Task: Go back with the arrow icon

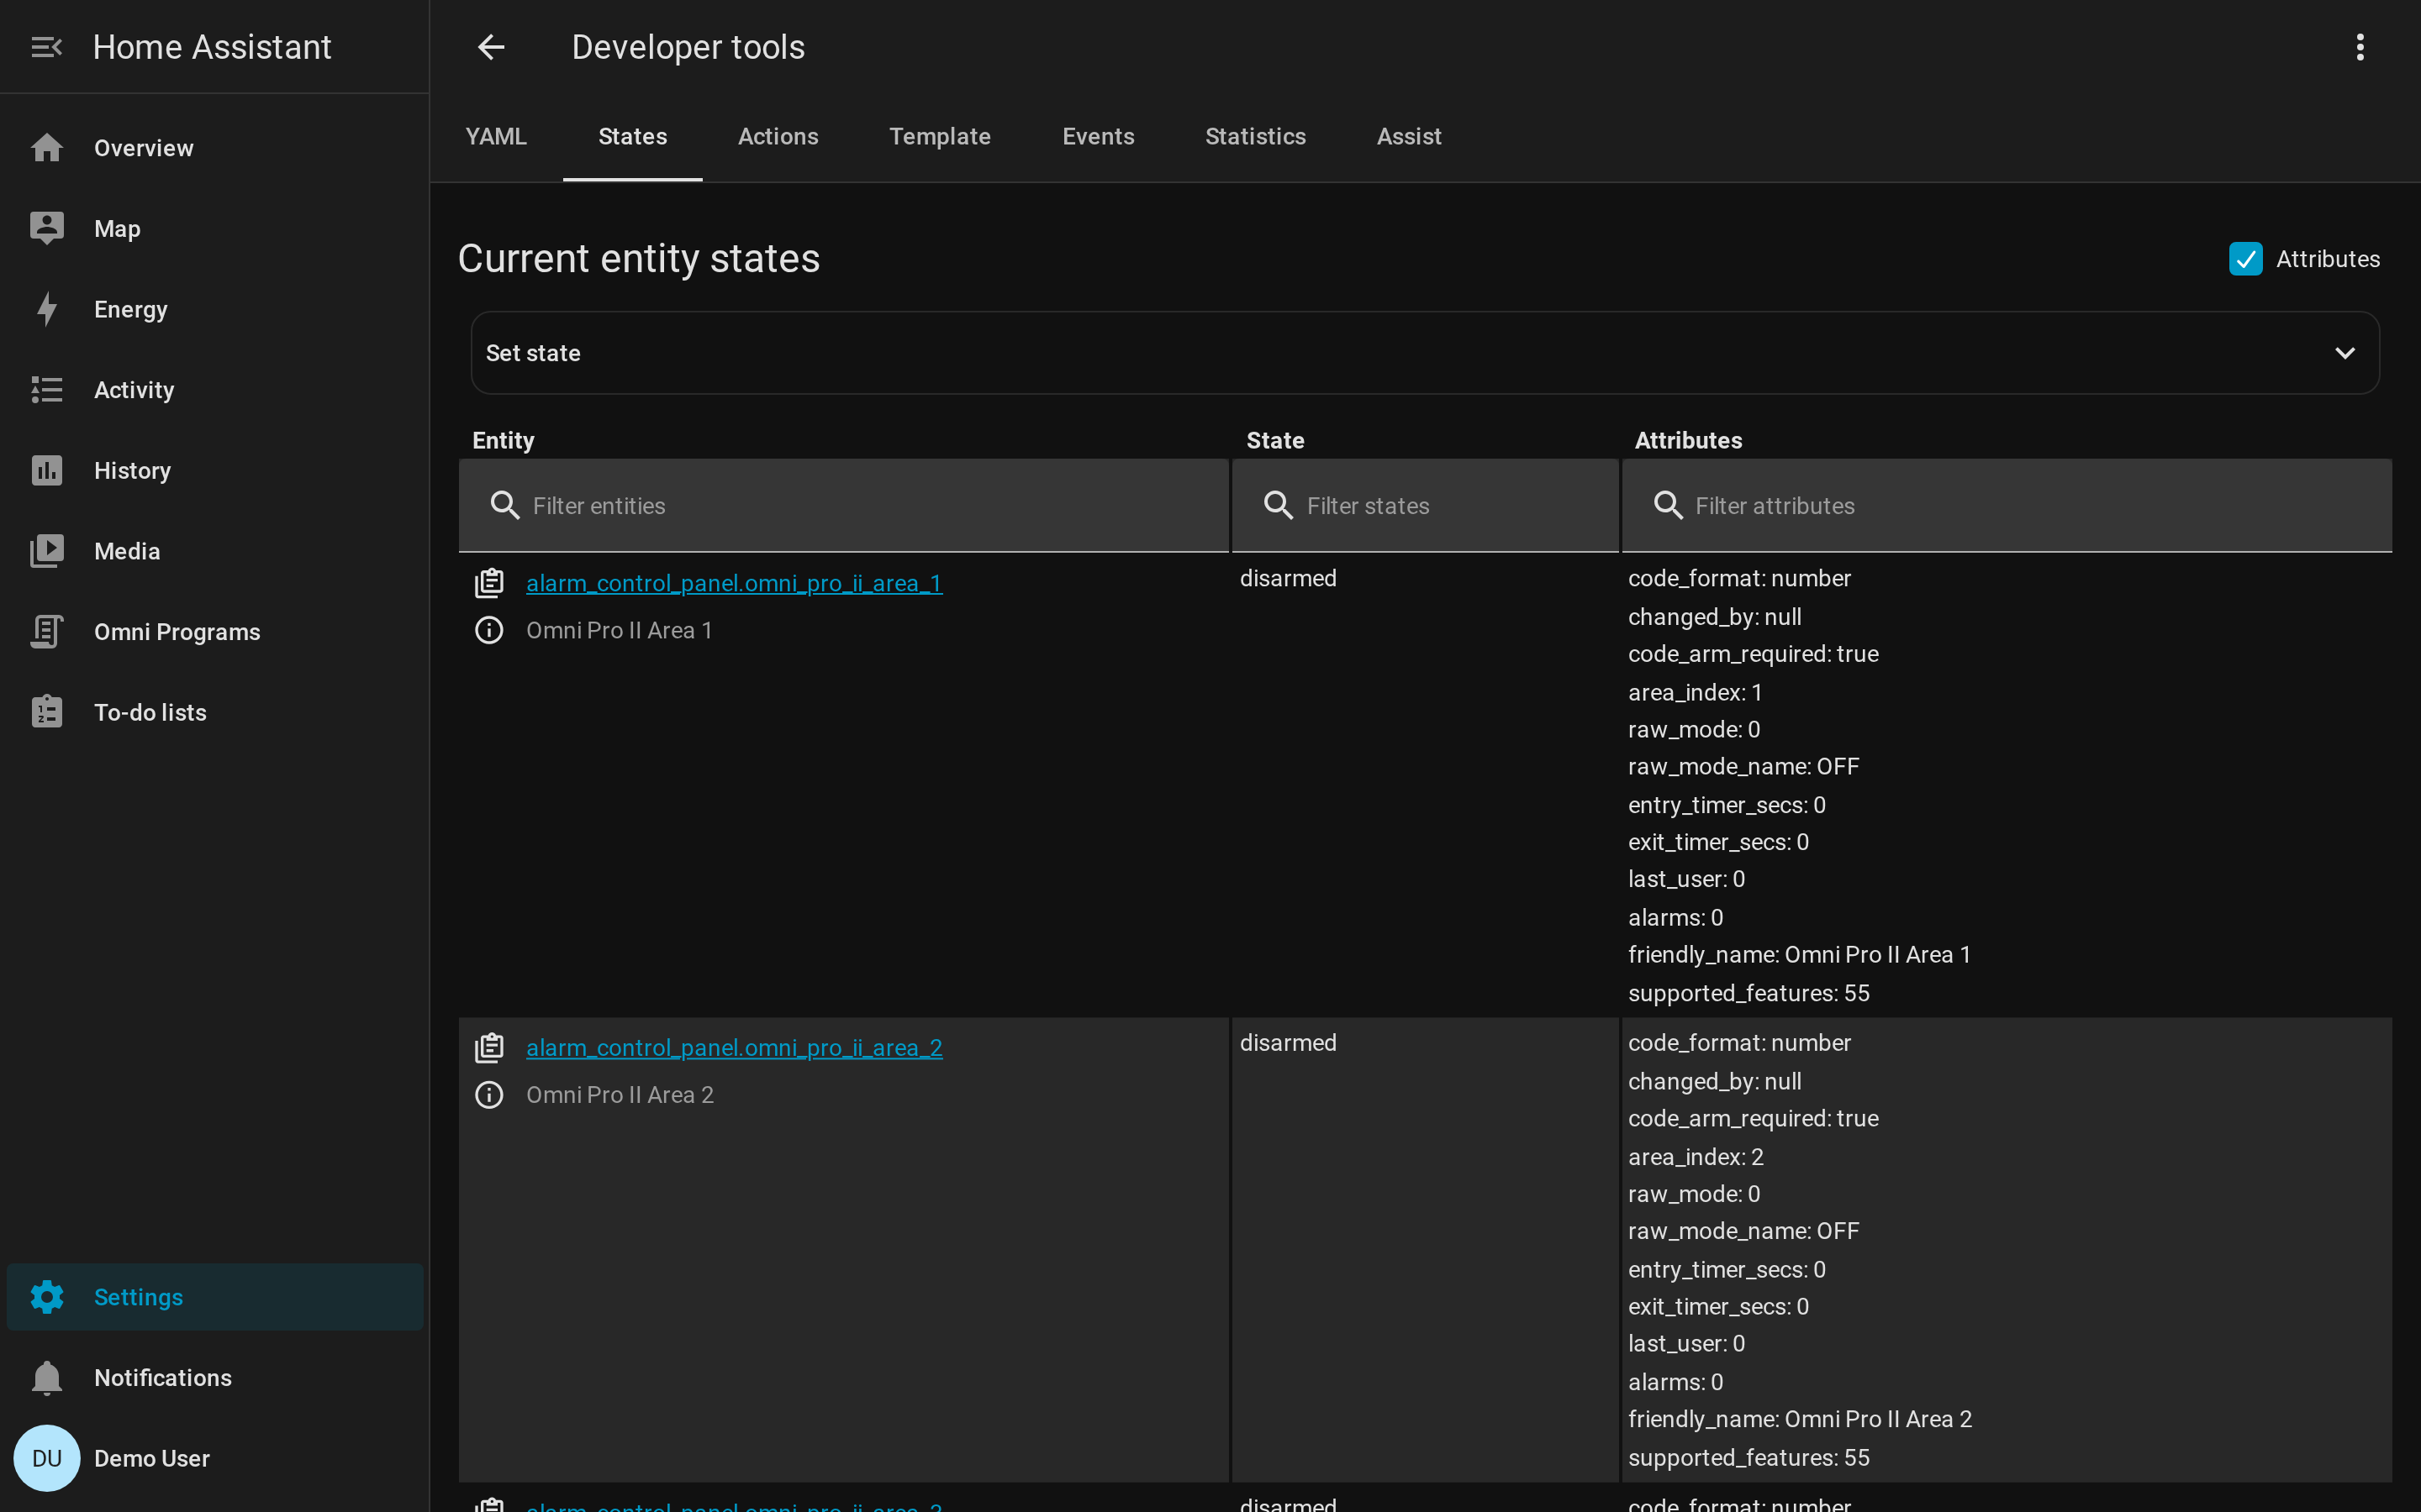Action: pyautogui.click(x=491, y=47)
